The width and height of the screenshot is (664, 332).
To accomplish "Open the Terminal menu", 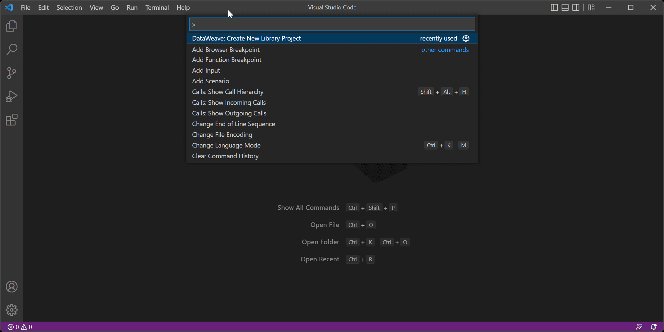I will 157,7.
